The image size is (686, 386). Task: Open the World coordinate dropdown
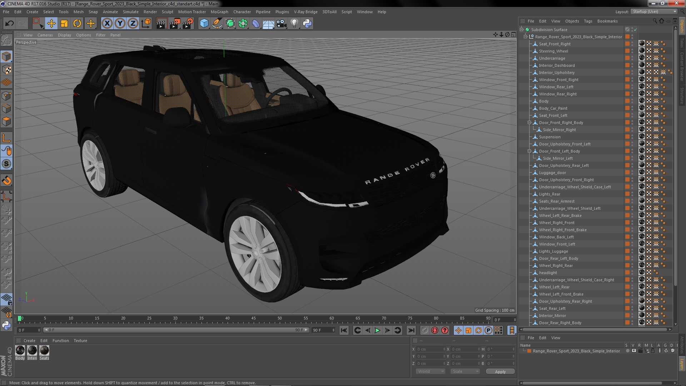pos(431,371)
